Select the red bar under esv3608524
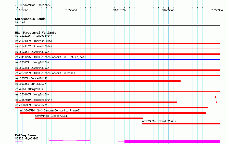The height and width of the screenshot is (144, 227). pos(113,113)
